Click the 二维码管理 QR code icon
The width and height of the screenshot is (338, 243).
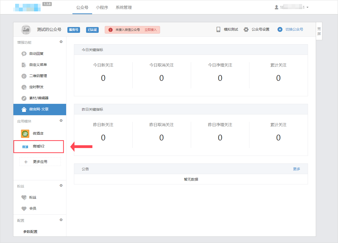tap(24, 76)
